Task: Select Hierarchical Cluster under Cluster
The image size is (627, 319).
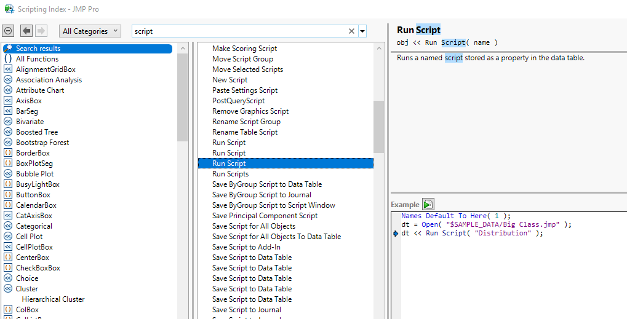Action: [x=53, y=299]
